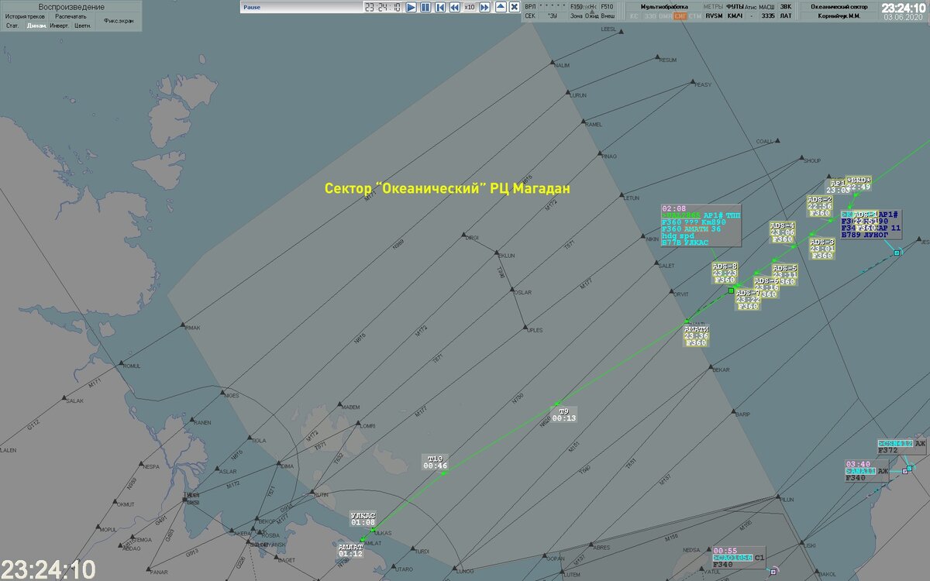Click the USLAR waypoint triangle
This screenshot has width=930, height=581.
[x=511, y=290]
